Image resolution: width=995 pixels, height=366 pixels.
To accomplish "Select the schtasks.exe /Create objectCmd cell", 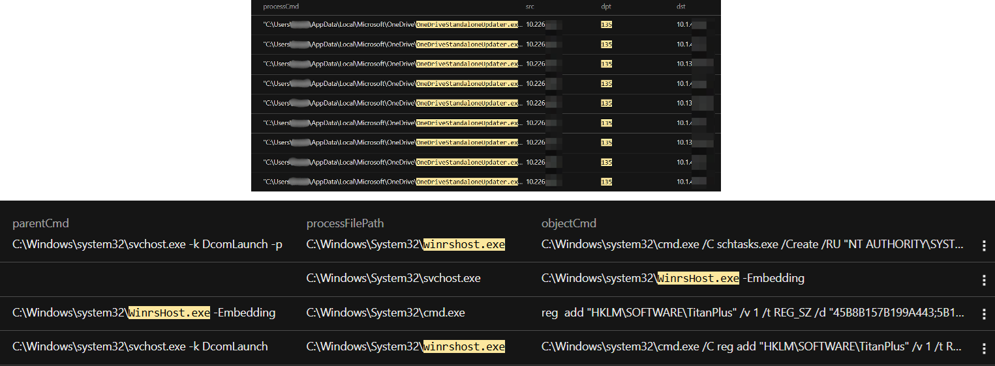I will point(752,245).
